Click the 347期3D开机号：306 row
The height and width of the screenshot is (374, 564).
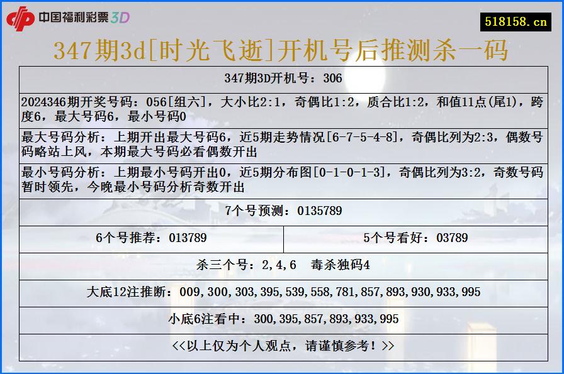(282, 79)
